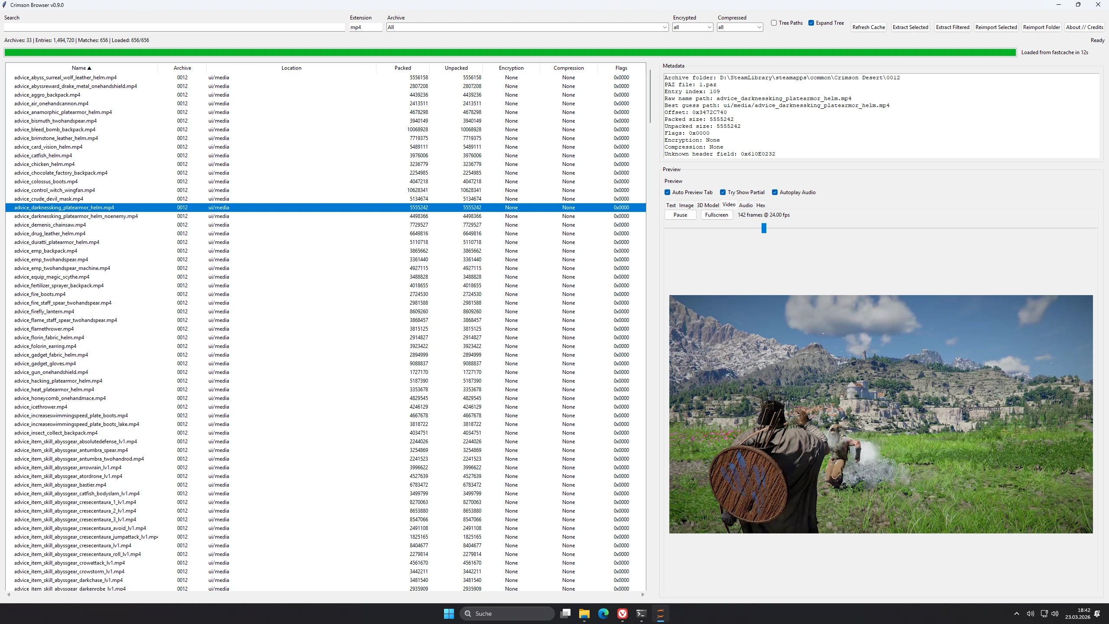
Task: Show hidden system tray icons
Action: [1017, 614]
